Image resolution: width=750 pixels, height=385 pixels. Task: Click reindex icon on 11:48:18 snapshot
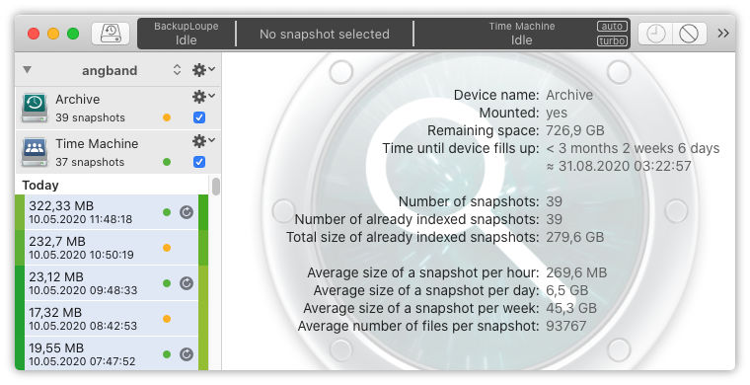point(187,212)
